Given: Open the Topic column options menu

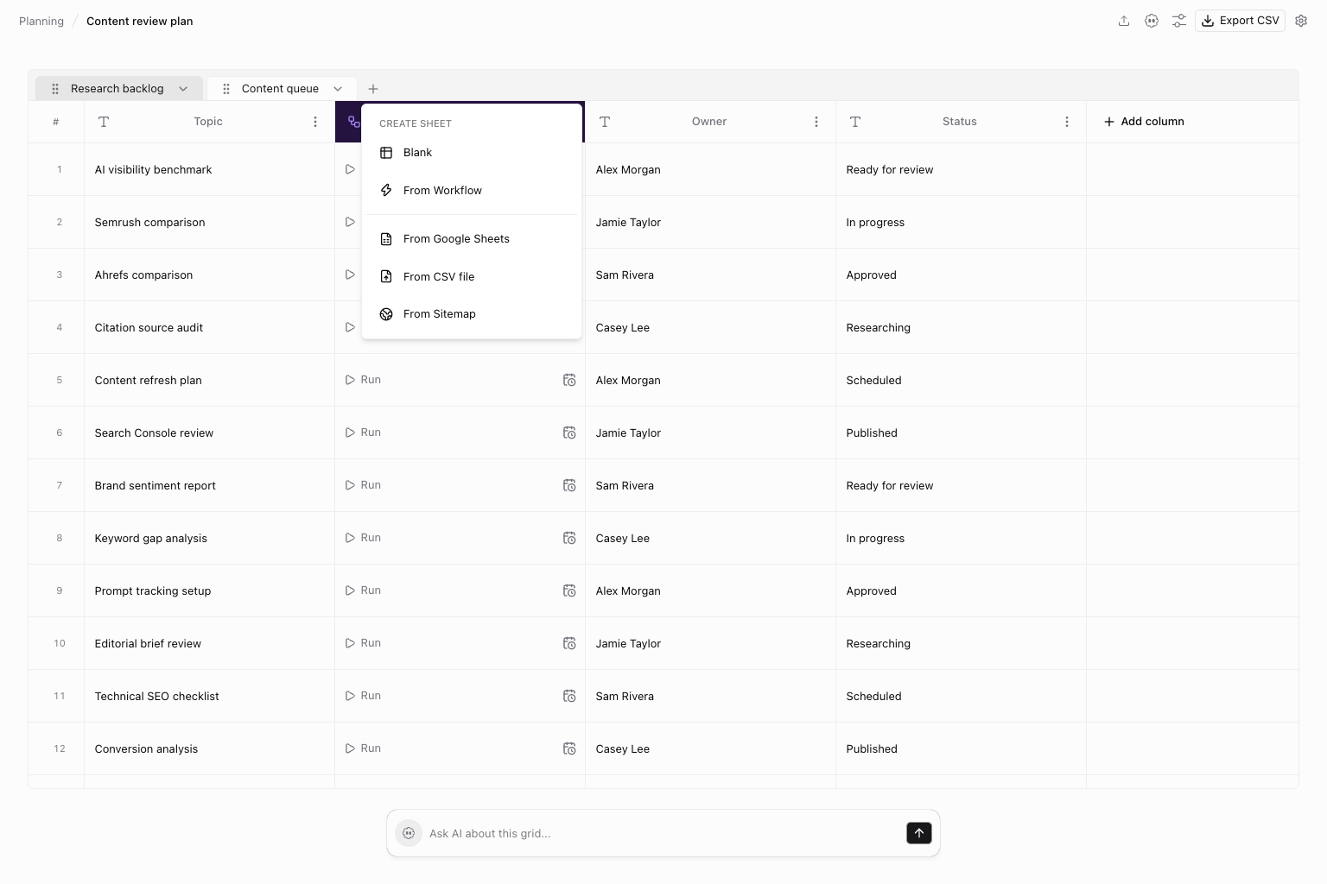Looking at the screenshot, I should [315, 122].
